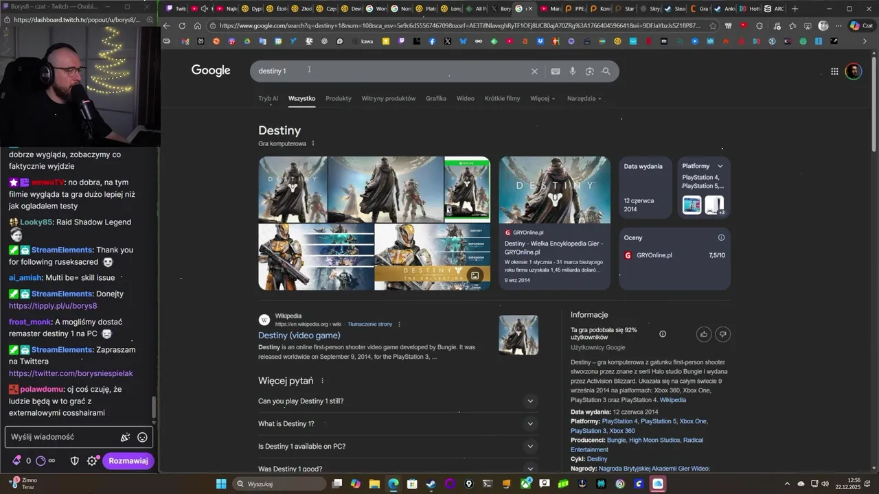Open a new browser tab
The image size is (879, 494).
point(795,9)
